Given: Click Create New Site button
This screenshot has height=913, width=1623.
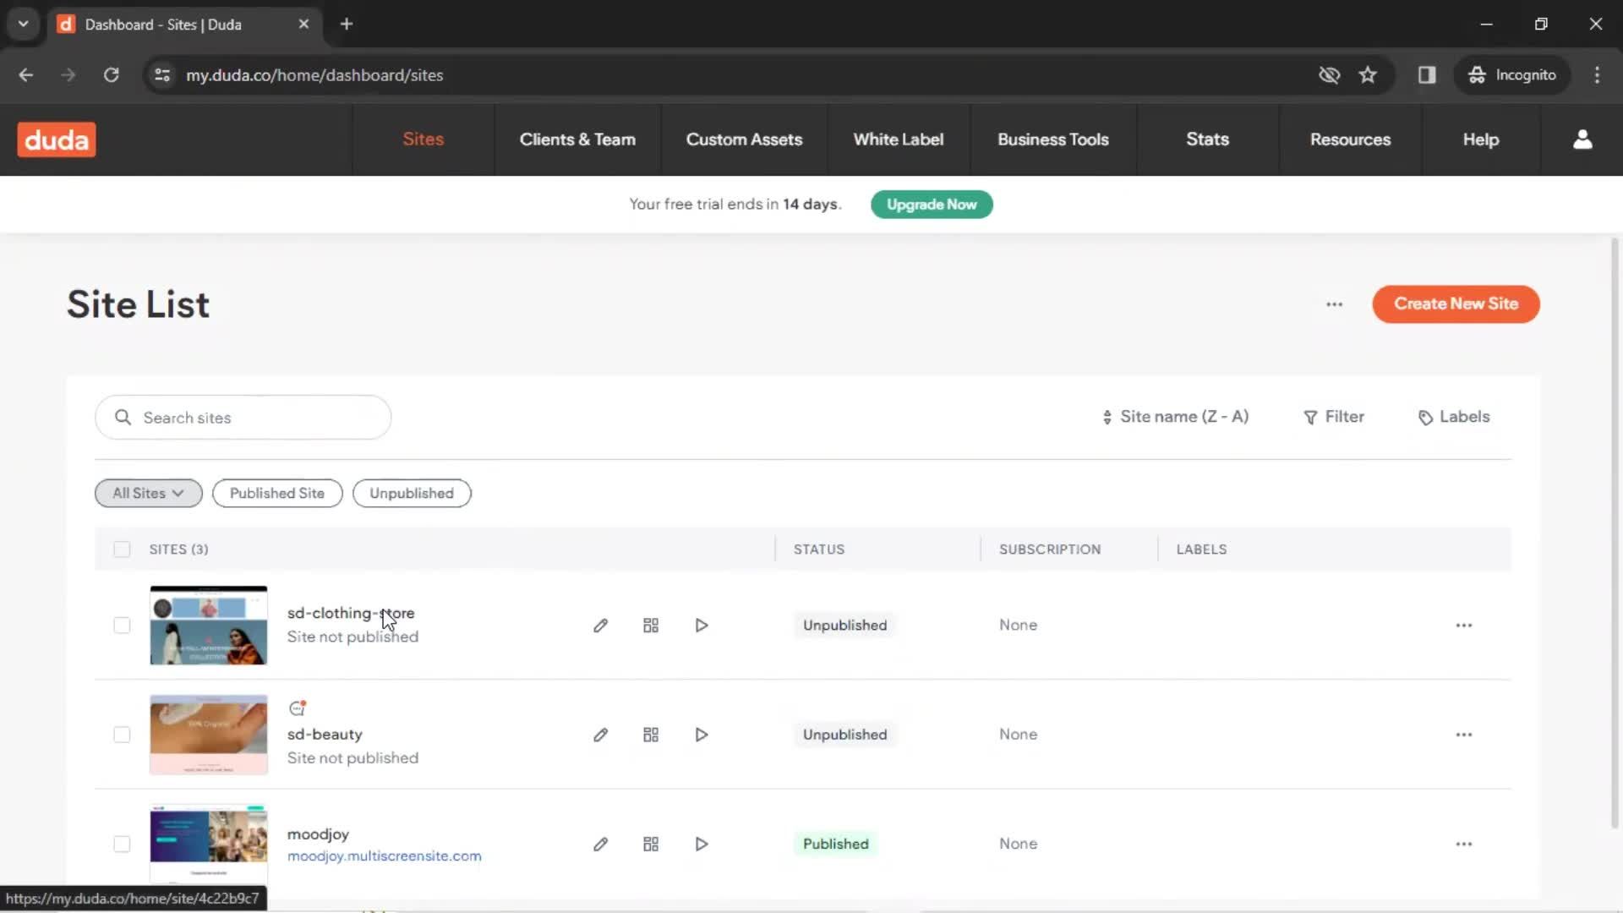Looking at the screenshot, I should 1456,304.
